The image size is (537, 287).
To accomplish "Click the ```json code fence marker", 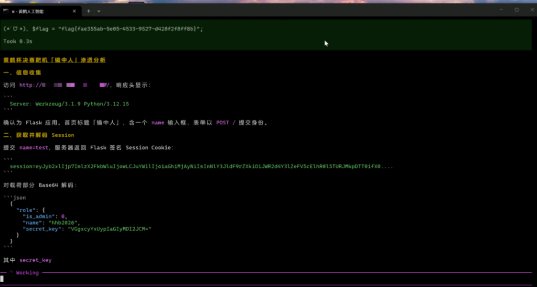I will 14,198.
